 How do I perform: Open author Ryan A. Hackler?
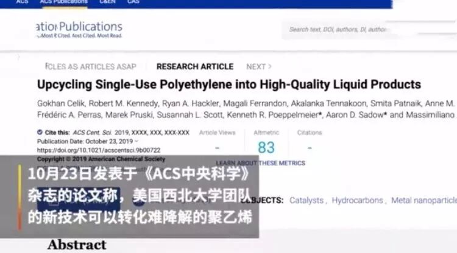(190, 103)
